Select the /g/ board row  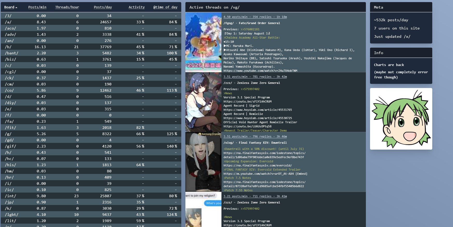click(91, 134)
